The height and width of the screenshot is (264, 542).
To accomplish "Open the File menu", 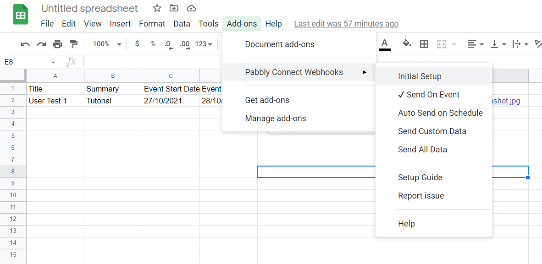I will click(47, 24).
